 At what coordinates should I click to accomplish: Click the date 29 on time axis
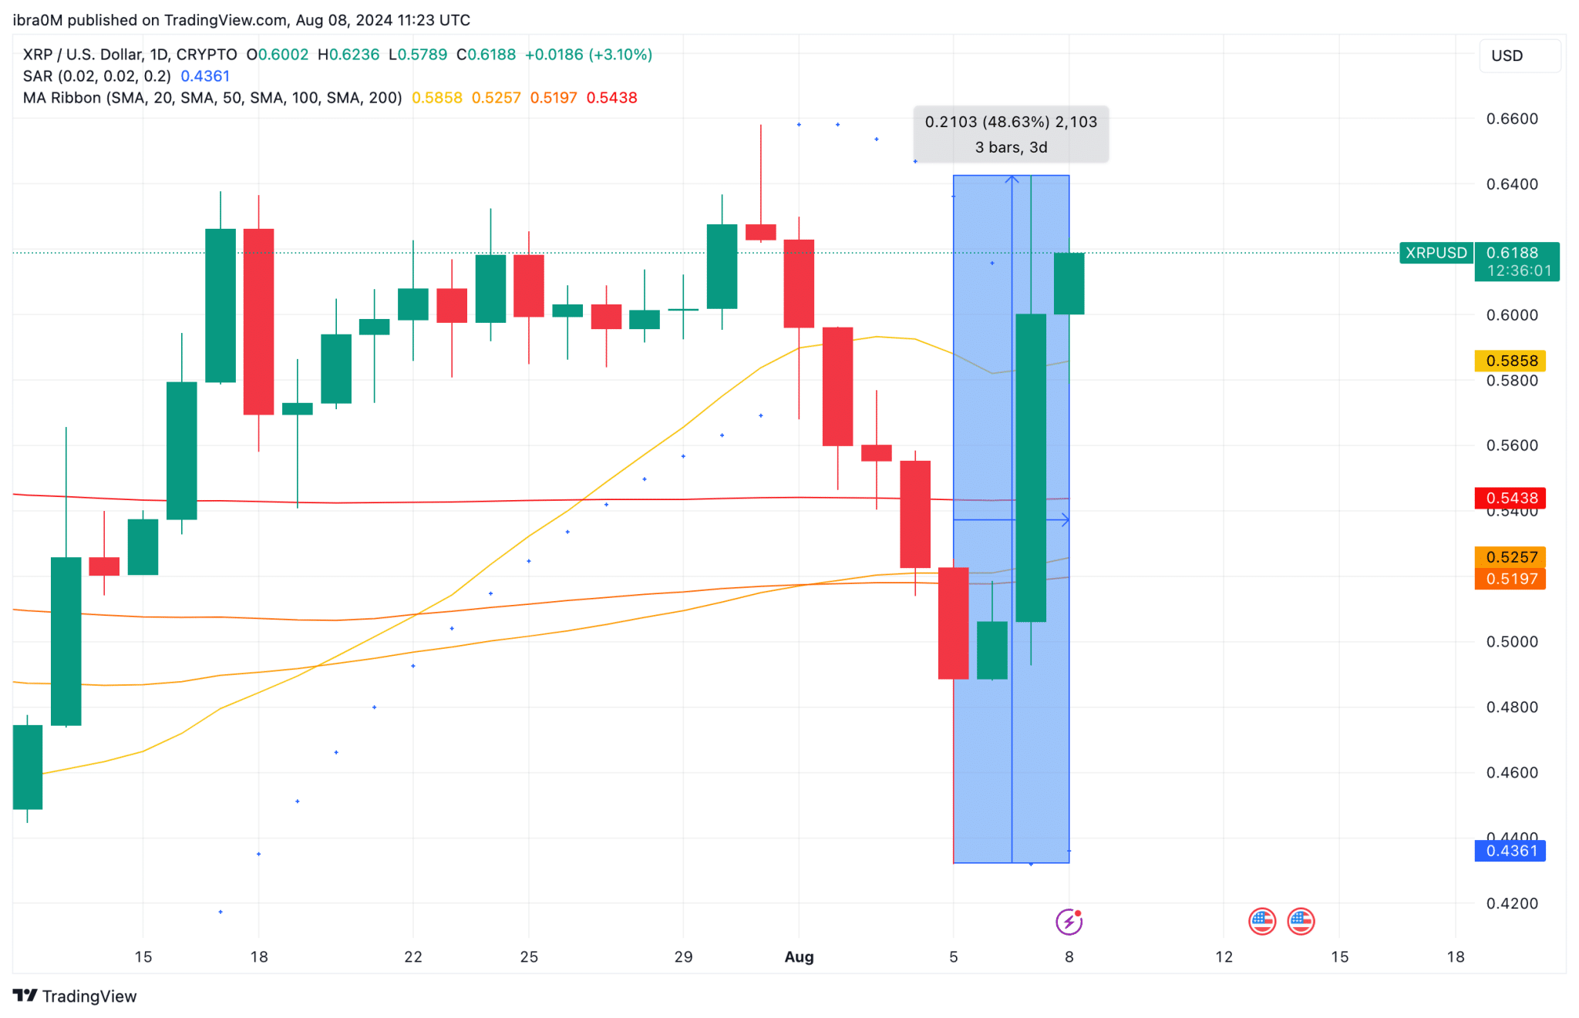[683, 956]
